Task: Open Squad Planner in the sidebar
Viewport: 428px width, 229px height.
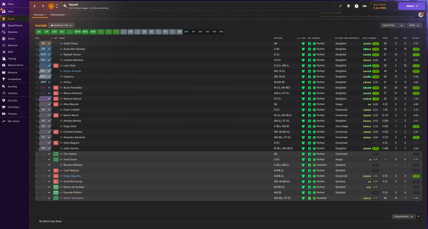Action: coord(15,25)
